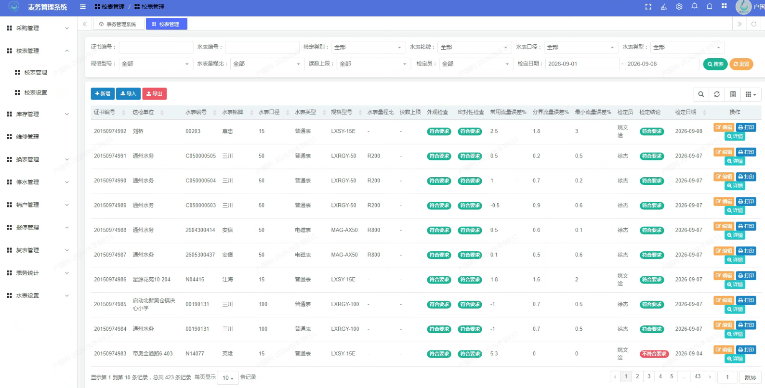This screenshot has height=388, width=765.
Task: Open the columns selector dropdown
Action: (751, 94)
